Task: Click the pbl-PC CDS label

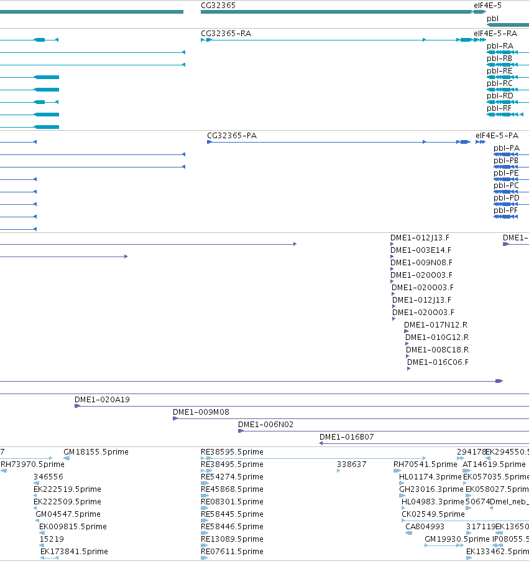Action: coord(506,186)
